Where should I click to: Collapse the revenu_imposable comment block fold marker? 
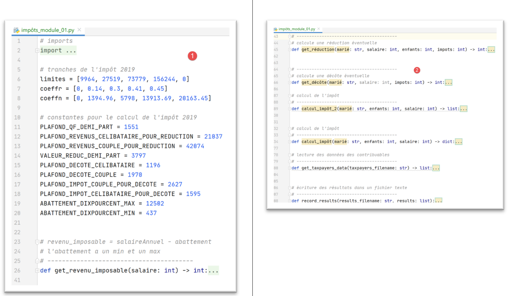pos(37,242)
